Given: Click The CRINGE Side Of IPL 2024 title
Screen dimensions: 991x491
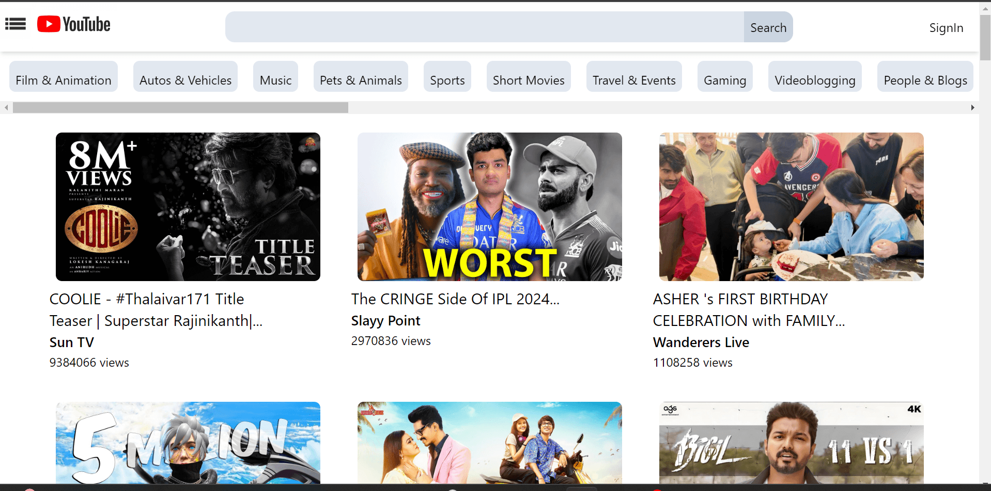Looking at the screenshot, I should point(455,299).
